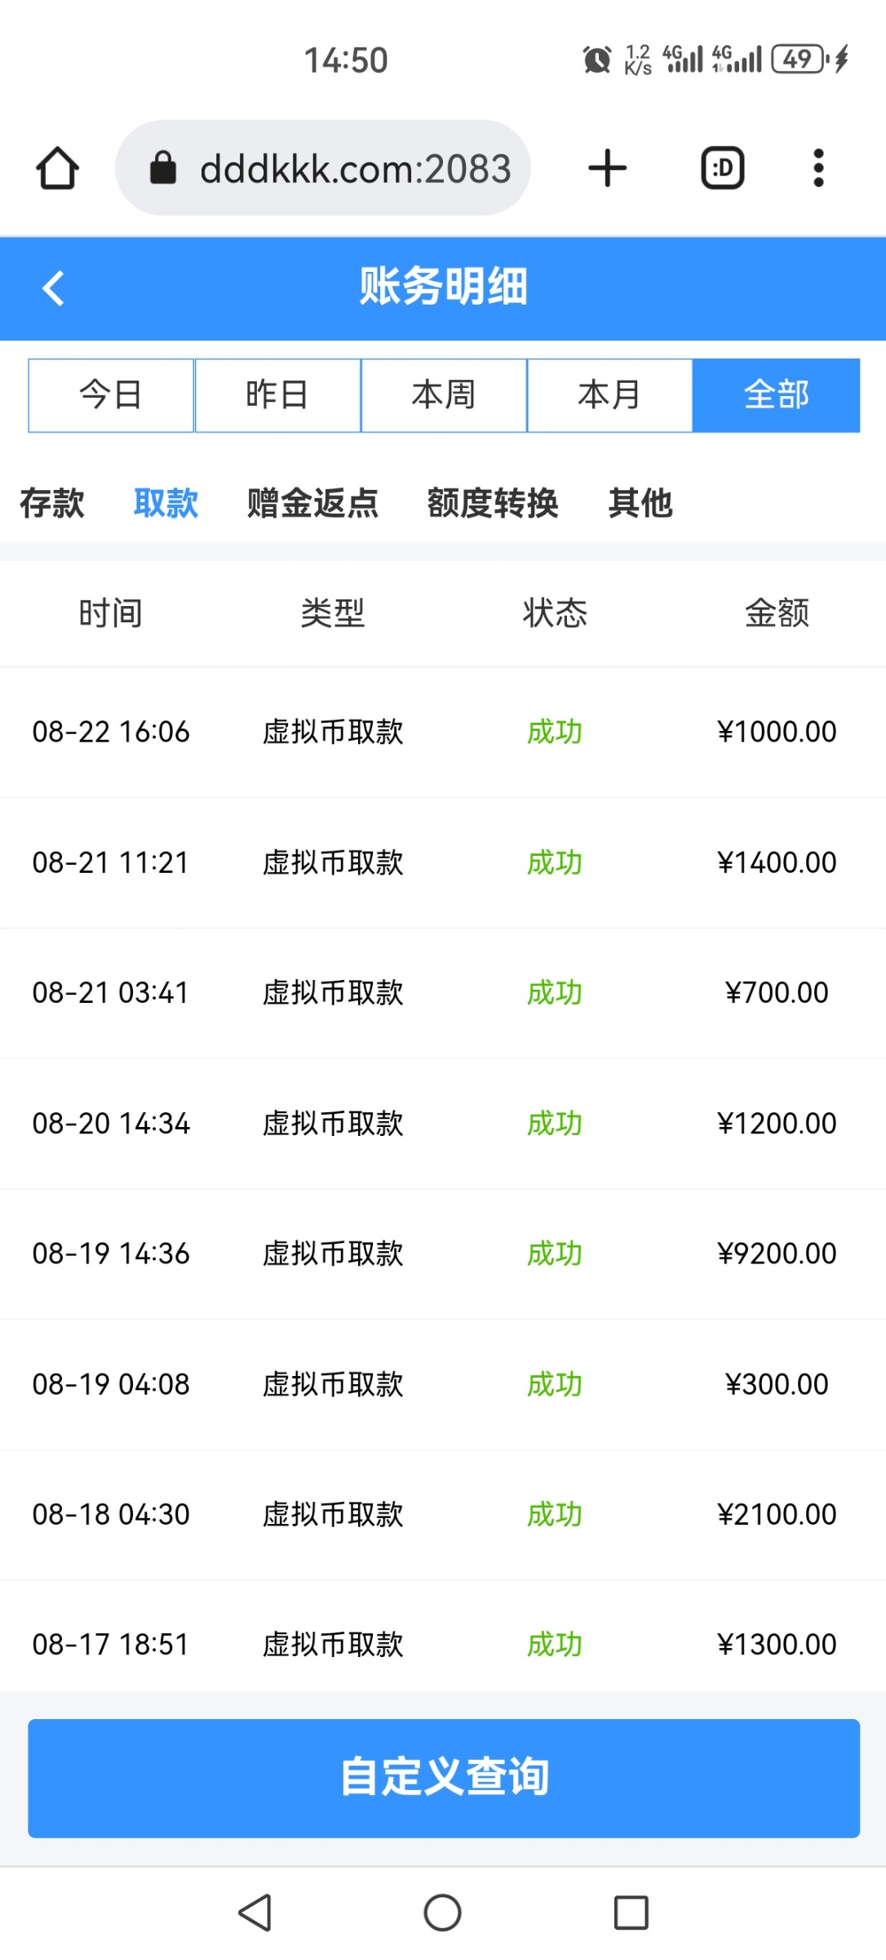Select the 本月 date filter
886x1960 pixels.
(x=609, y=395)
